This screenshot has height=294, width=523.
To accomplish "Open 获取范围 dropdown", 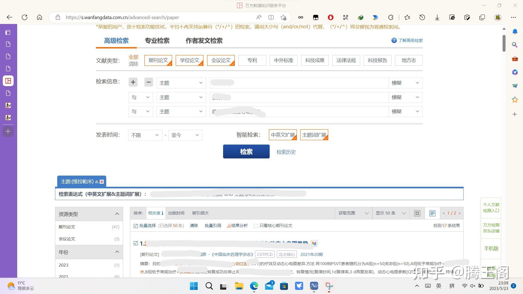I will pos(354,213).
